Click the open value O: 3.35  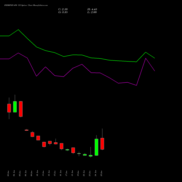click(63, 12)
